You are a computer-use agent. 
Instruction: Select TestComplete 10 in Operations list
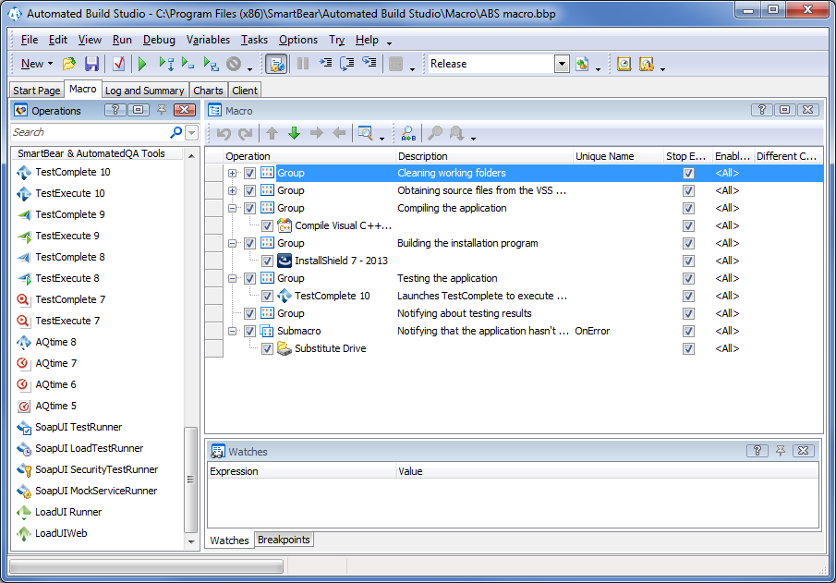(x=72, y=172)
